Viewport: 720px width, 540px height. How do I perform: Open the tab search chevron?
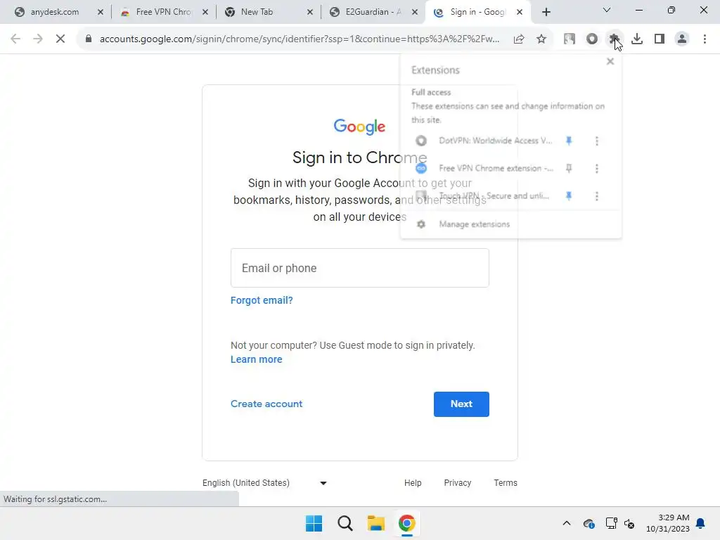607,10
